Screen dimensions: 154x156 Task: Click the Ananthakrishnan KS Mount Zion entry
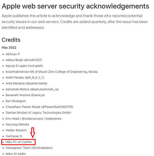click(x=52, y=72)
